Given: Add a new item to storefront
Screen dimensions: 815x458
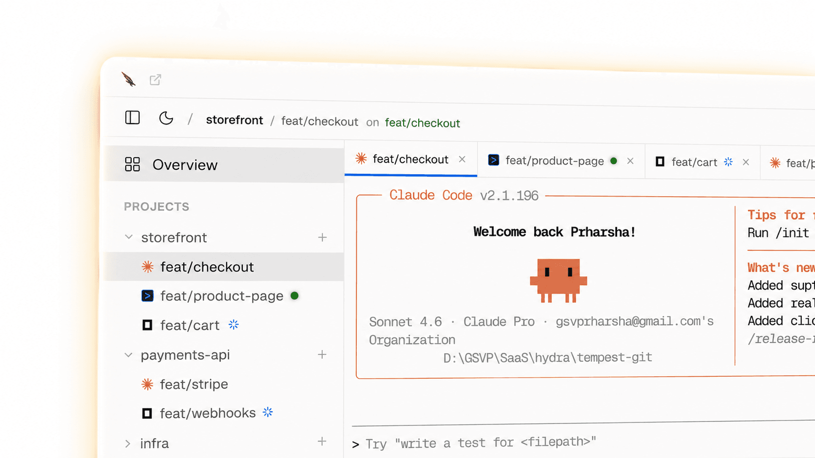Looking at the screenshot, I should pos(322,238).
